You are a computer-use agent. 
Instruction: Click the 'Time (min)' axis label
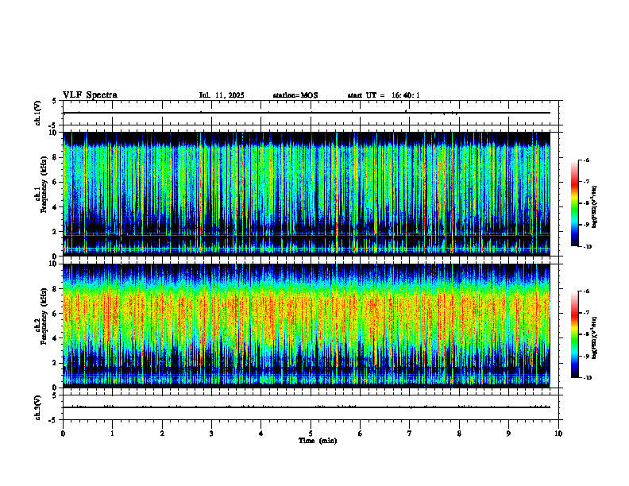[x=318, y=441]
